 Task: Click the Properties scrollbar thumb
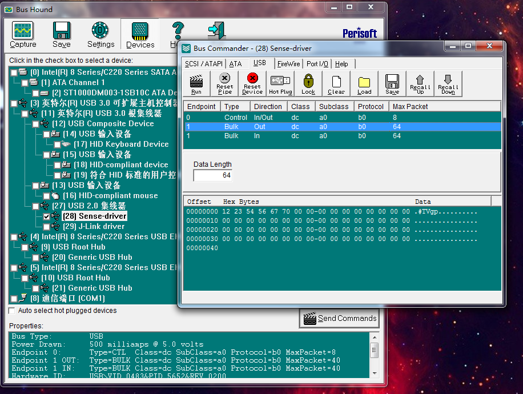[x=374, y=350]
